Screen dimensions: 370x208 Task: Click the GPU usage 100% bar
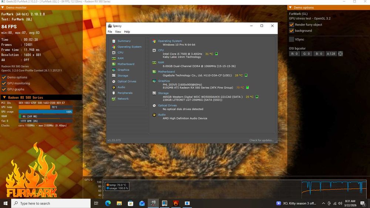(x=46, y=112)
